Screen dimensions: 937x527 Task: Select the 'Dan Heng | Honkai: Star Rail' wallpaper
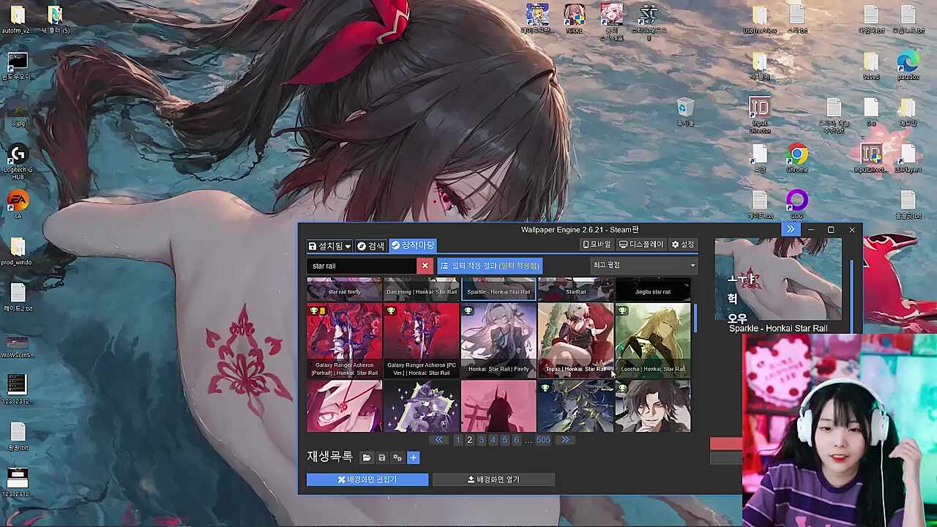[422, 289]
